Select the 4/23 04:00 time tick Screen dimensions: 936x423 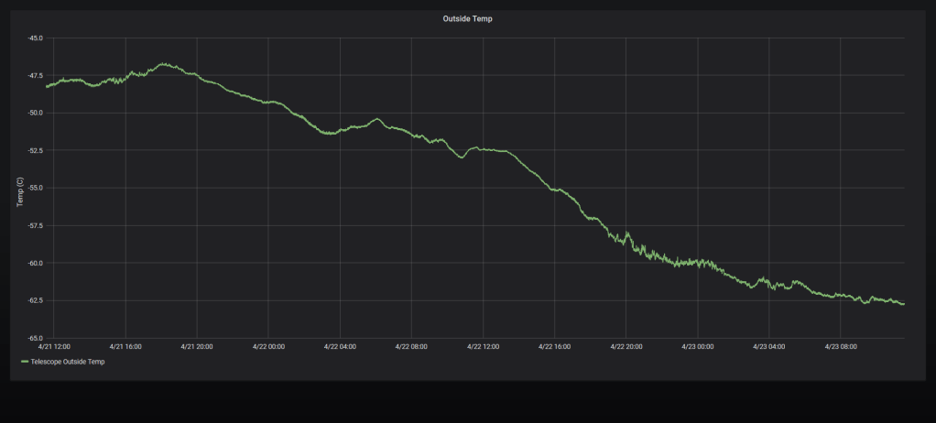(768, 347)
